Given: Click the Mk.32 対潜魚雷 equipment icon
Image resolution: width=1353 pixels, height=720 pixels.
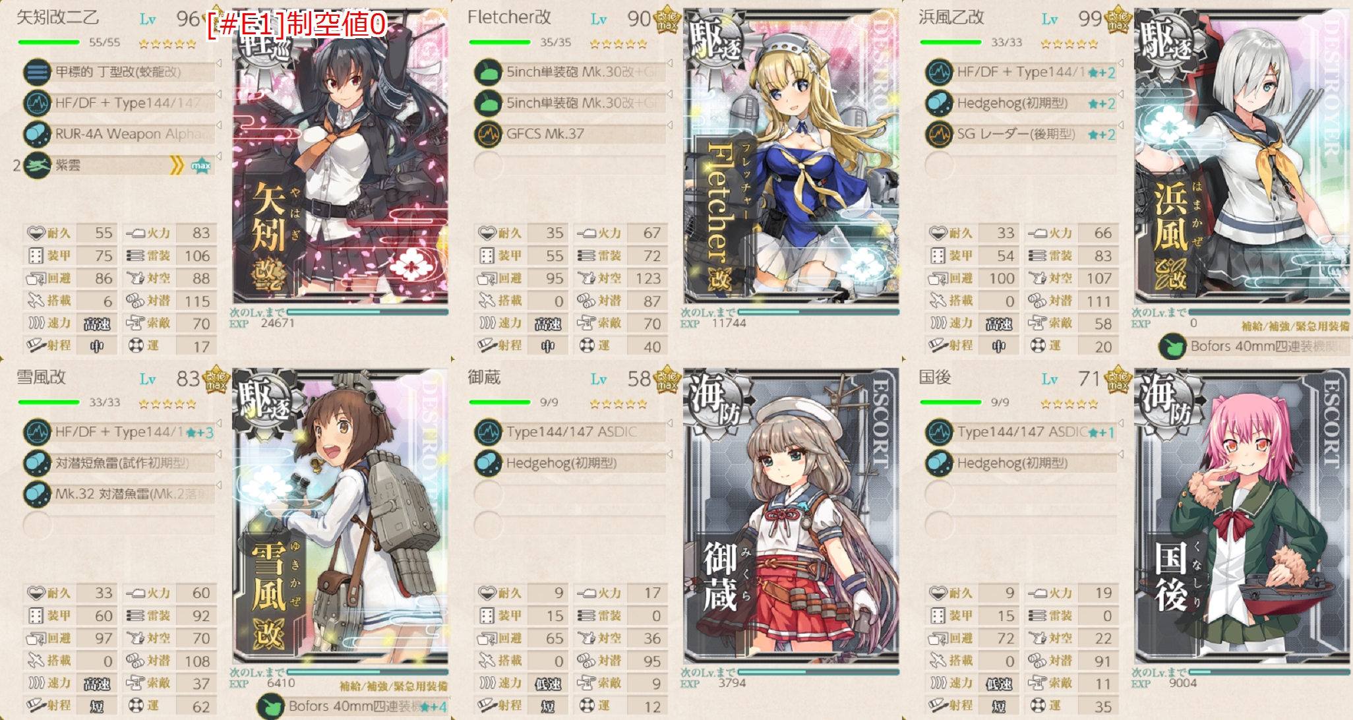Looking at the screenshot, I should 38,494.
